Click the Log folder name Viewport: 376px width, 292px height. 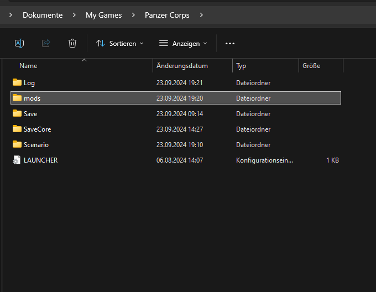click(29, 83)
